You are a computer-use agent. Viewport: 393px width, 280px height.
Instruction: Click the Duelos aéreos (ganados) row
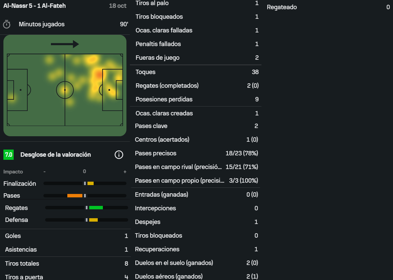[x=196, y=276]
